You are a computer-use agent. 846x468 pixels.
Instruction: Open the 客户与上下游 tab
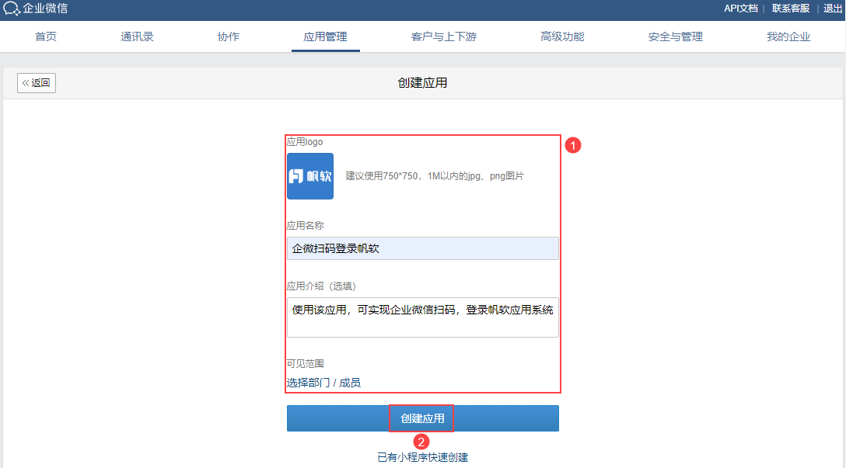tap(444, 36)
